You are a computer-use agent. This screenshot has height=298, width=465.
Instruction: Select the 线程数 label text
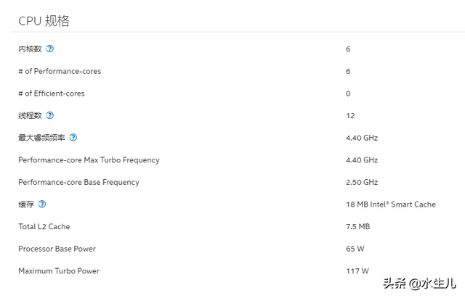[31, 115]
